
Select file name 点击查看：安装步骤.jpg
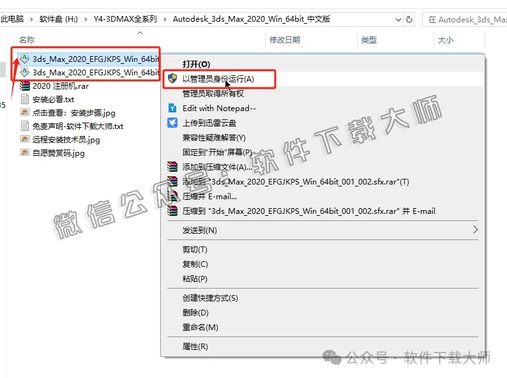(x=74, y=113)
